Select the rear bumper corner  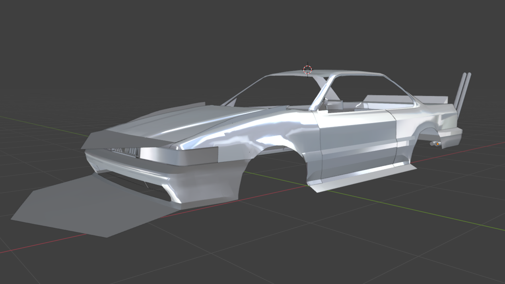click(451, 137)
